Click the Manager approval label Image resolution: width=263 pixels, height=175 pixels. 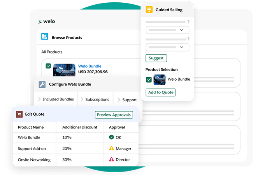(123, 149)
